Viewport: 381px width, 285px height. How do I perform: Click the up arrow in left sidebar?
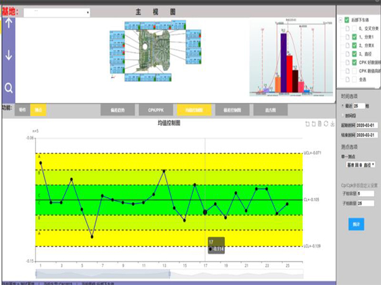point(9,22)
